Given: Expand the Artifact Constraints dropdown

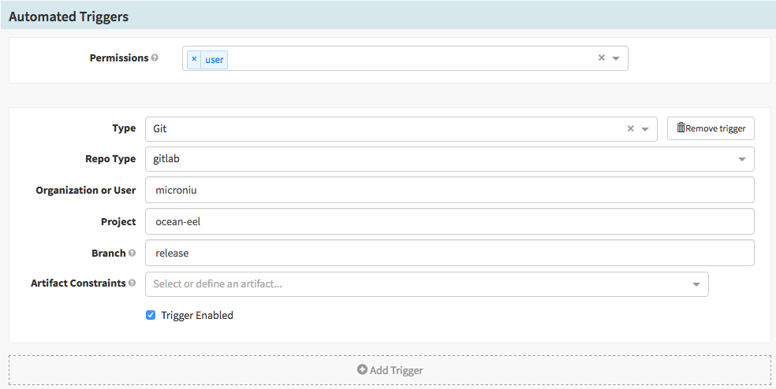Looking at the screenshot, I should (x=696, y=284).
